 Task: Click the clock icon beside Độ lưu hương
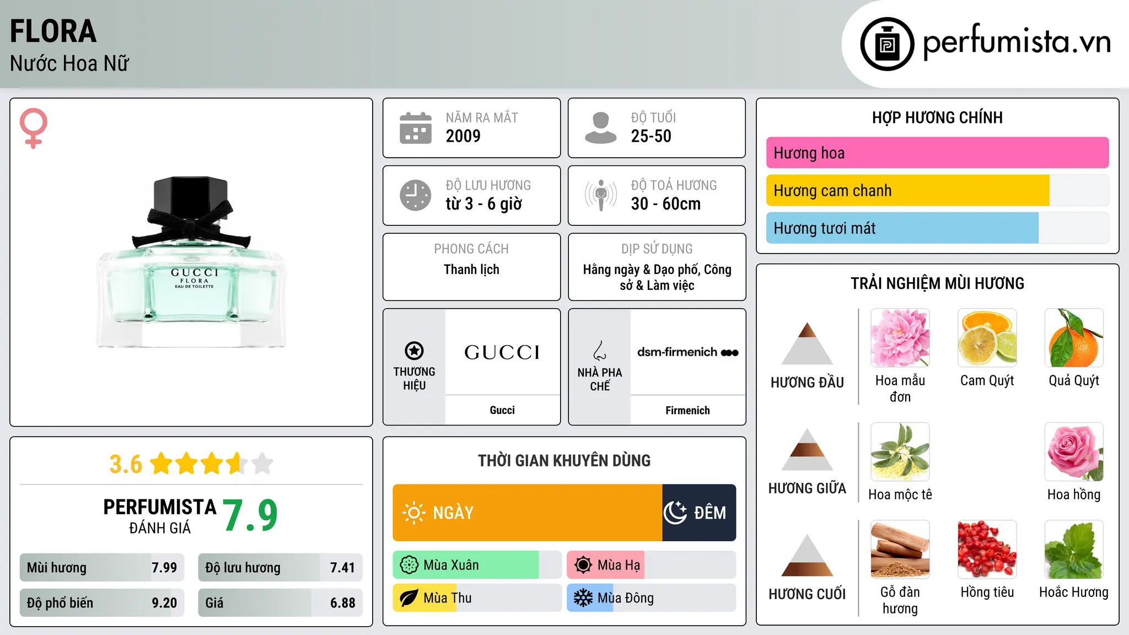[415, 195]
